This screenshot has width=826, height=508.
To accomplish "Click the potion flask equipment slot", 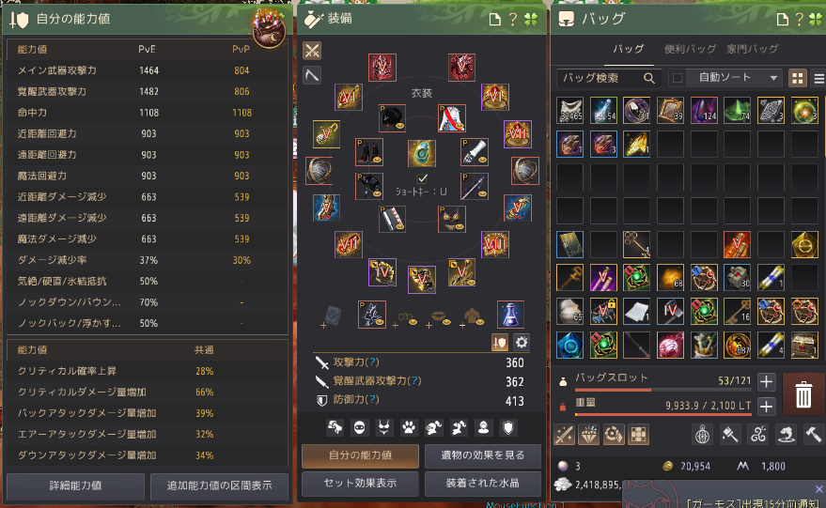I will point(510,315).
